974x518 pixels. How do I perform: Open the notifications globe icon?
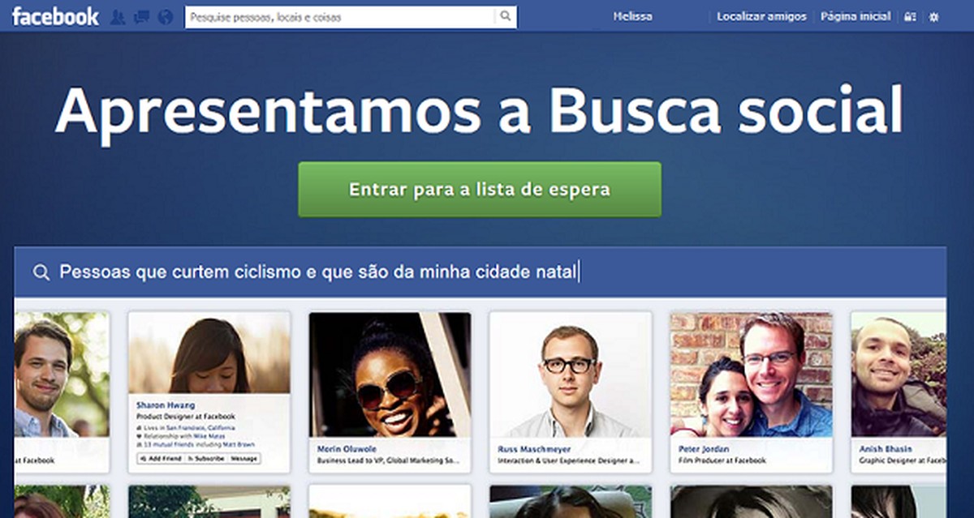[x=166, y=17]
